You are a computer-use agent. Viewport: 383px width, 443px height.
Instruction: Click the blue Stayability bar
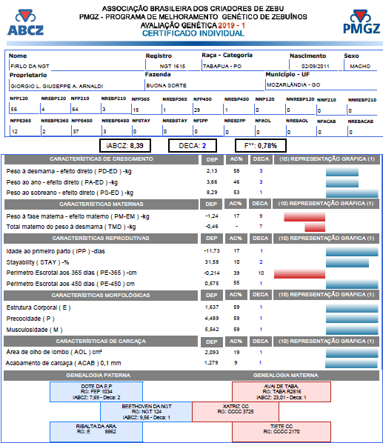click(x=347, y=262)
